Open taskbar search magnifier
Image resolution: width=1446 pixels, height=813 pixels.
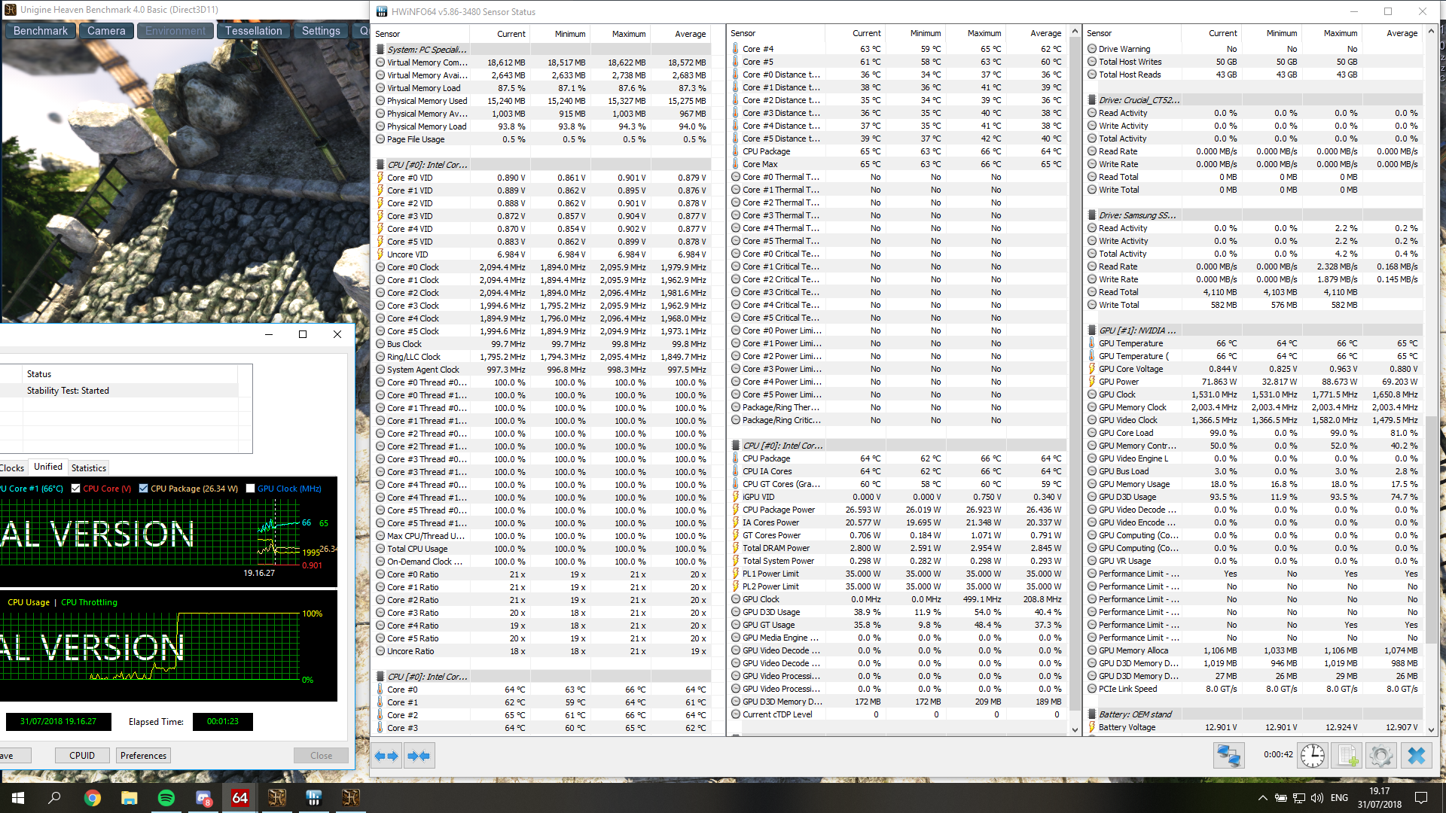pos(54,798)
